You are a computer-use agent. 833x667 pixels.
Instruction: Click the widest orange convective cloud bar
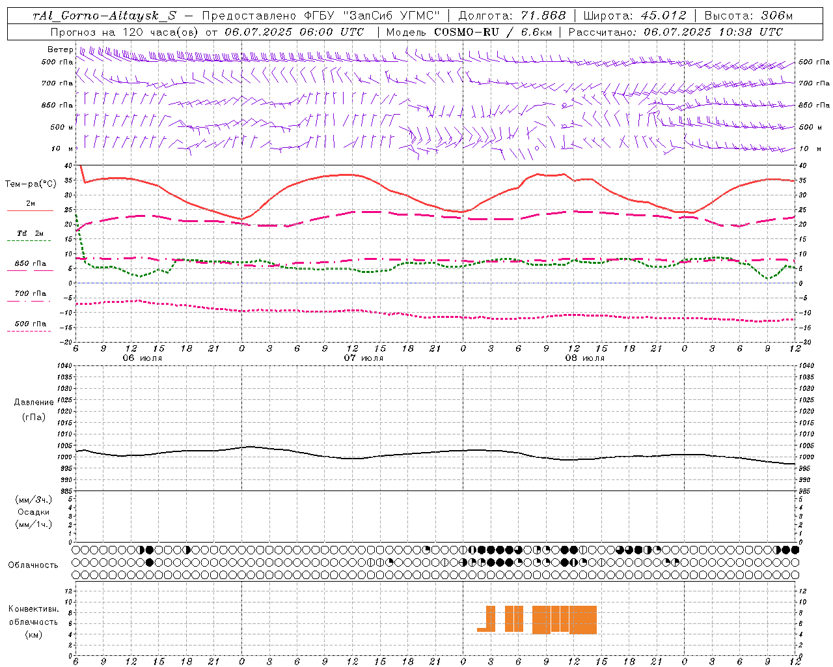coord(583,620)
